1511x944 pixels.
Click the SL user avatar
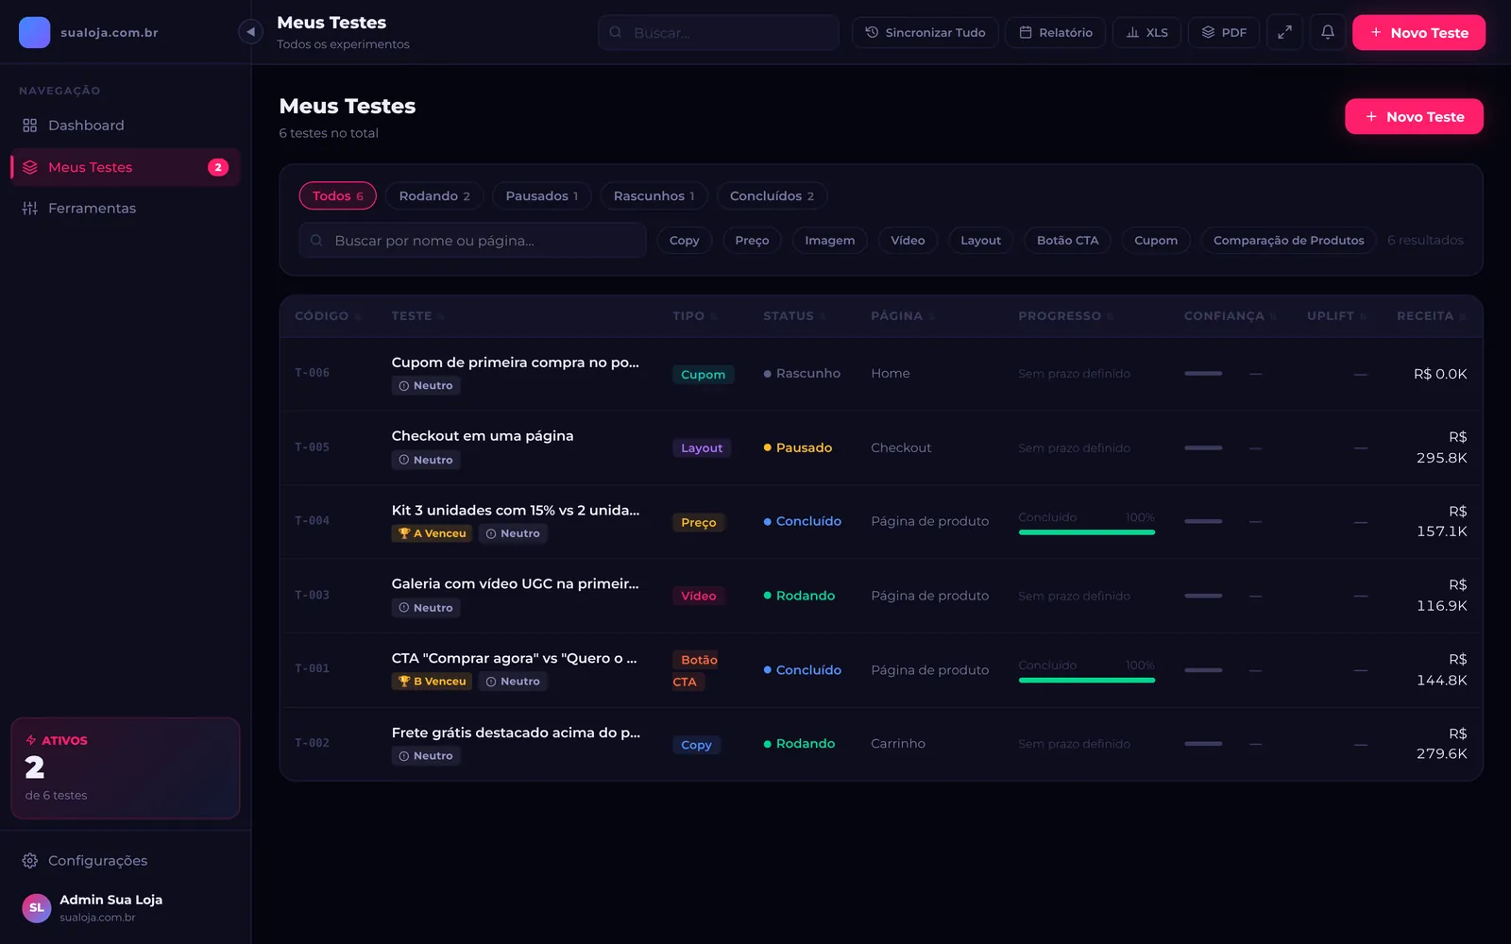point(37,908)
